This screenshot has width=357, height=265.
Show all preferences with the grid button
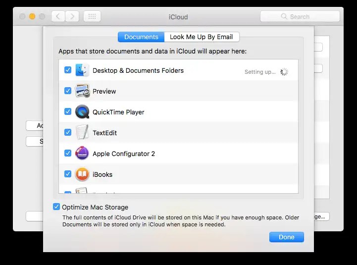pos(92,16)
